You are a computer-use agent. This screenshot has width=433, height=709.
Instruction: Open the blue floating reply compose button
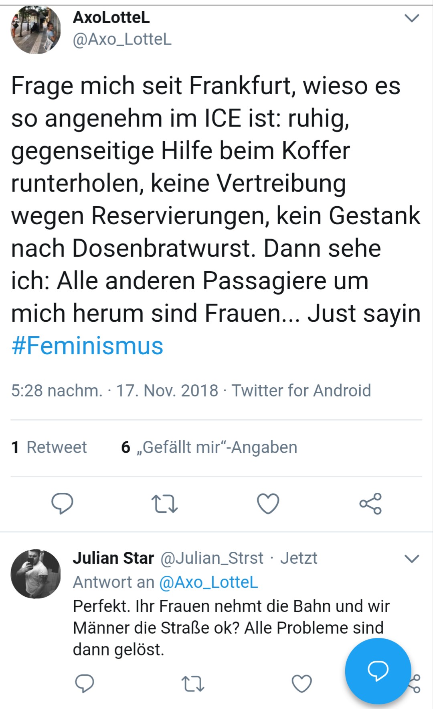378,671
